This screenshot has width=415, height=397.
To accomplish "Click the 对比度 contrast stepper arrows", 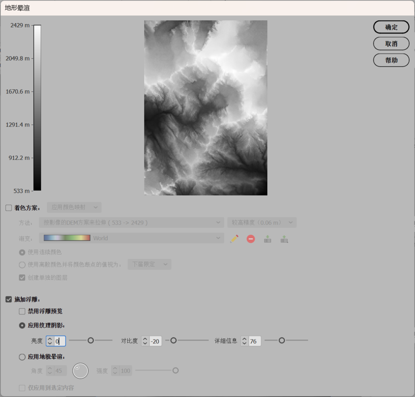I will click(145, 341).
